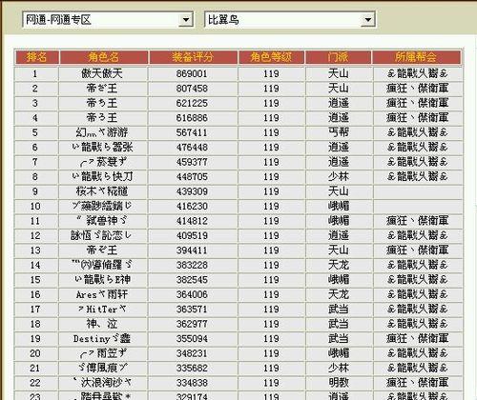Click the character name HitTer
The image size is (477, 400).
click(x=102, y=309)
